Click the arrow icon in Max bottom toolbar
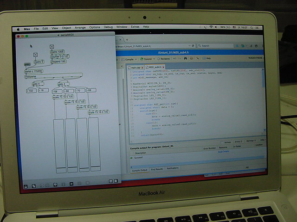Viewport: 297px width, 222px height. [x=71, y=184]
